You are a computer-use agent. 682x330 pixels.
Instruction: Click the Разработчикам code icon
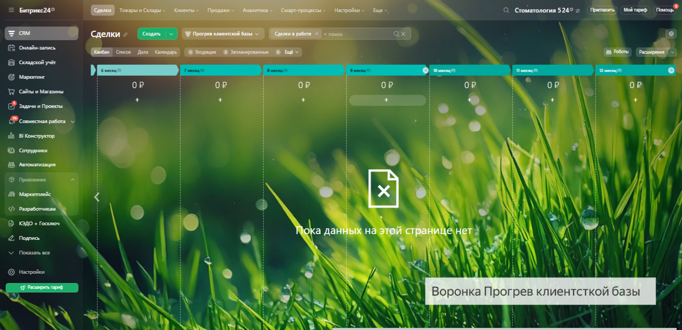point(11,209)
